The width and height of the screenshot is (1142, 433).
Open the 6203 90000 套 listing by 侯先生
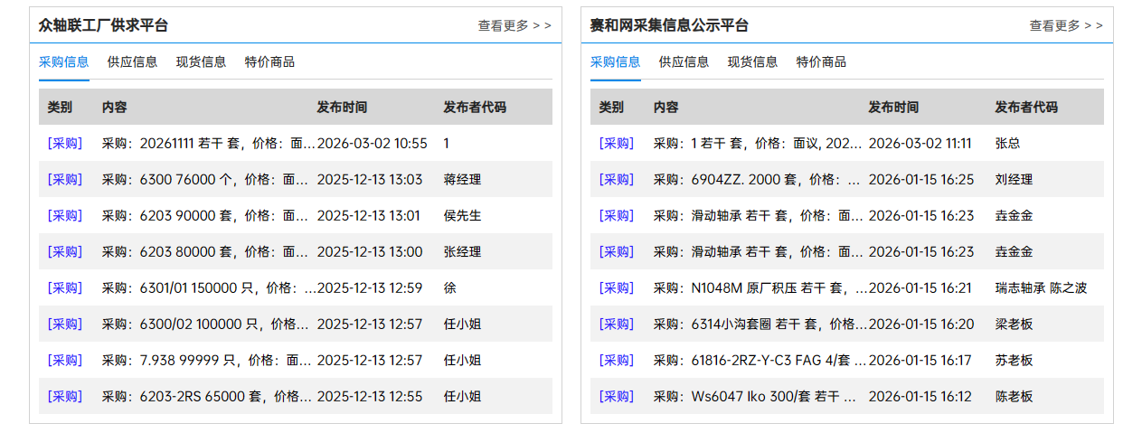click(208, 216)
